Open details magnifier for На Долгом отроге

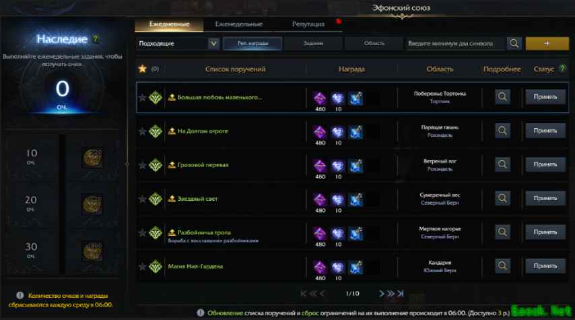click(502, 131)
